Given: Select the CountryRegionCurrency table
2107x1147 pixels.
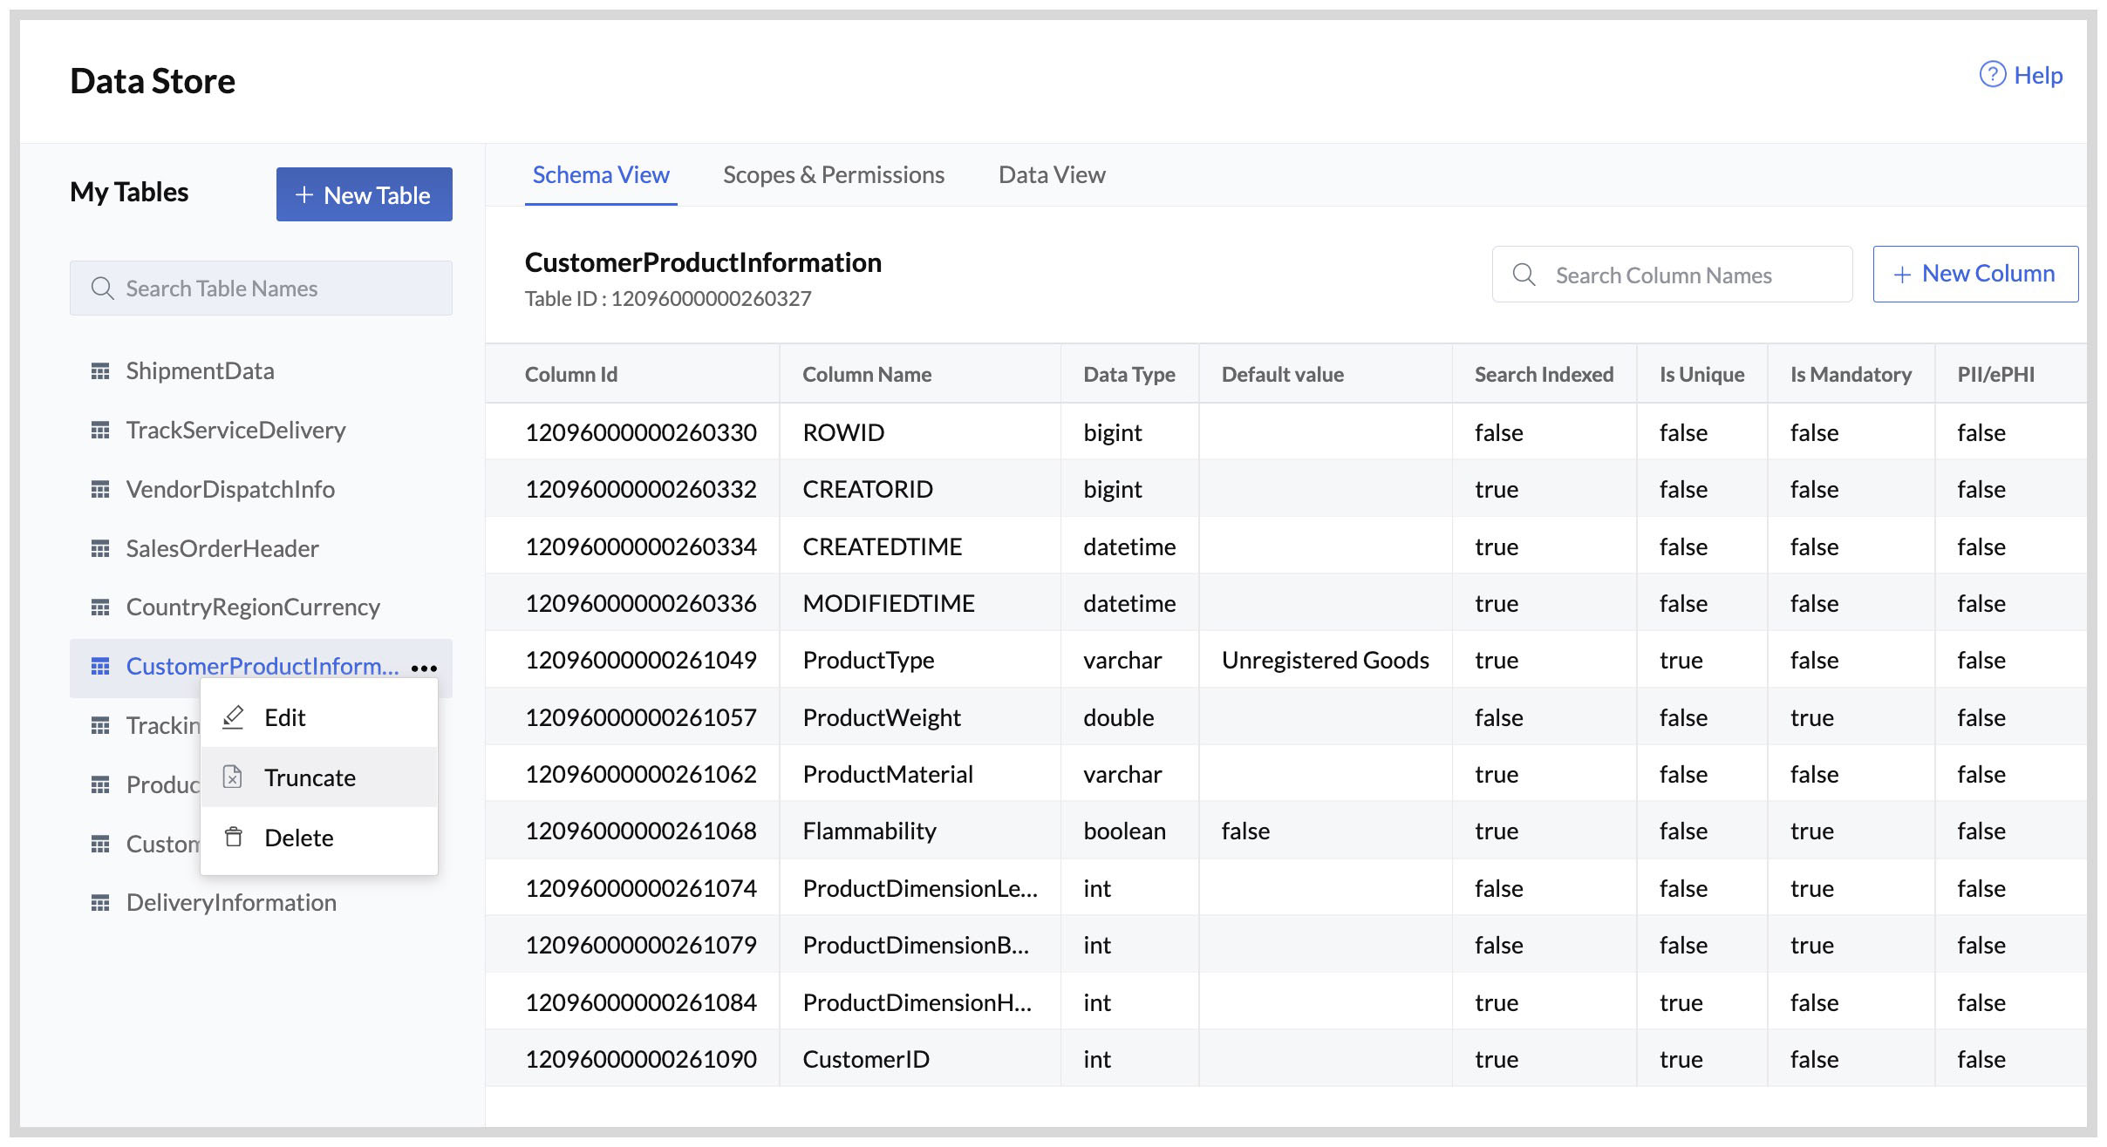Looking at the screenshot, I should 253,606.
